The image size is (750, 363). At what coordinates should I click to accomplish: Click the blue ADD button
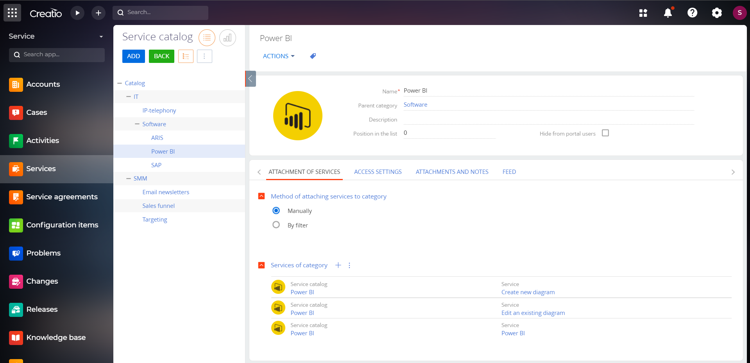point(133,56)
